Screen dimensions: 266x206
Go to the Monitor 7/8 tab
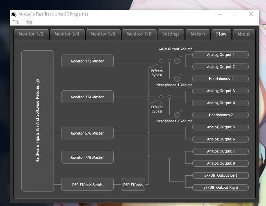click(139, 35)
